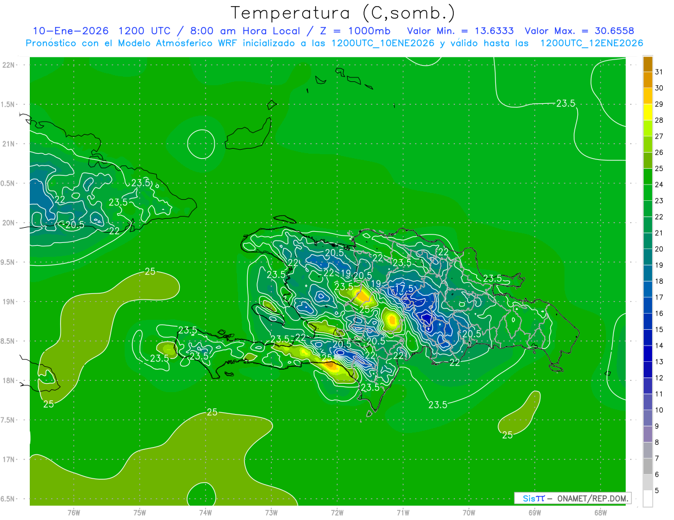Click the 76W longitude axis label

[x=74, y=513]
